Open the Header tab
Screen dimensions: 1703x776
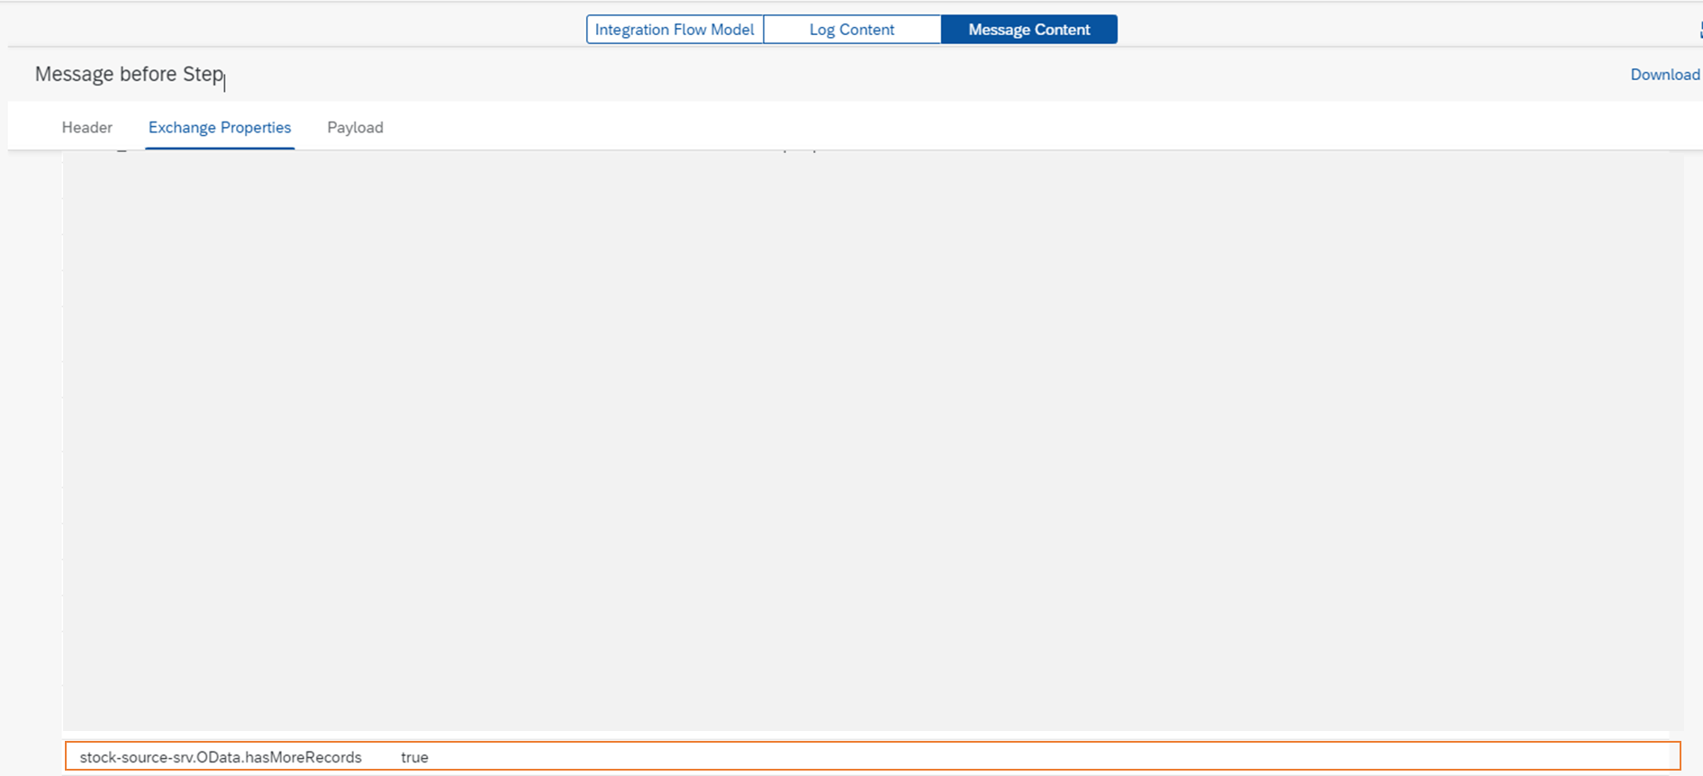click(87, 128)
